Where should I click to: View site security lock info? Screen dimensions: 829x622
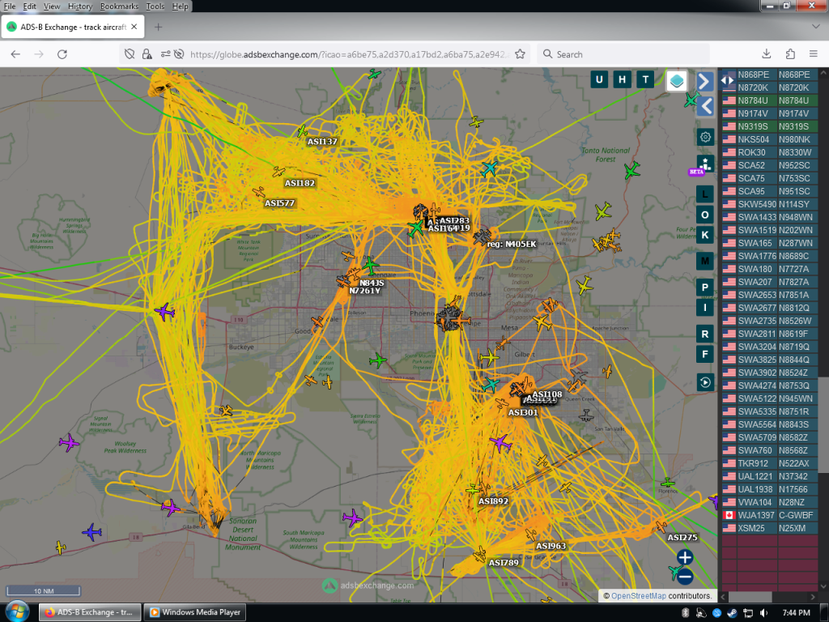147,54
